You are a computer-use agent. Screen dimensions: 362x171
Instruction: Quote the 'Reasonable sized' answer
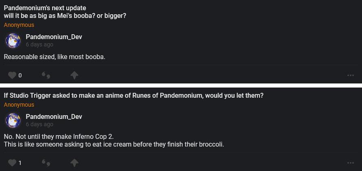(46, 75)
